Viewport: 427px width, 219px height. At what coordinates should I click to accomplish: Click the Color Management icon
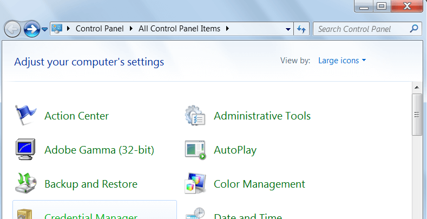pos(195,184)
